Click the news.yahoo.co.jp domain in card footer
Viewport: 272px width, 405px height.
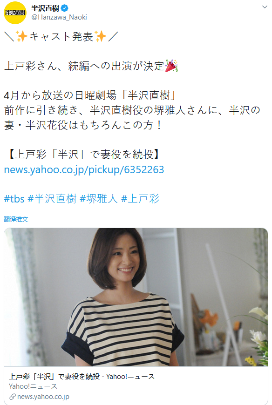(x=43, y=397)
